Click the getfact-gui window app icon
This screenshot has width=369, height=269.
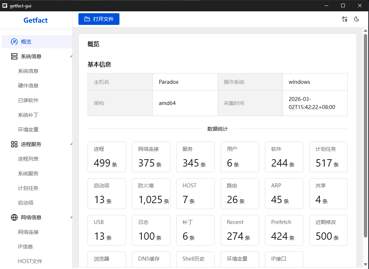point(5,5)
